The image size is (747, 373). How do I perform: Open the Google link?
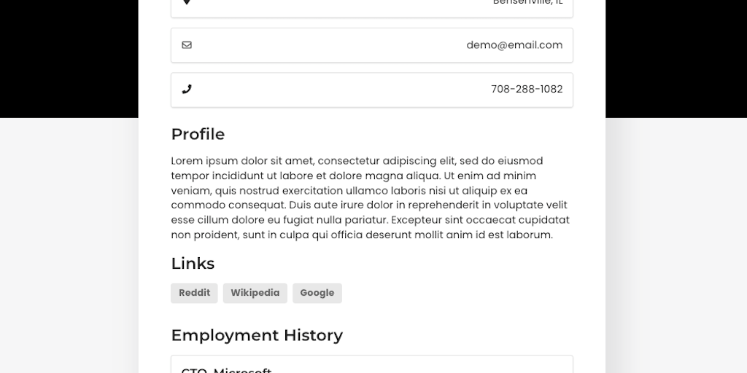(x=317, y=293)
